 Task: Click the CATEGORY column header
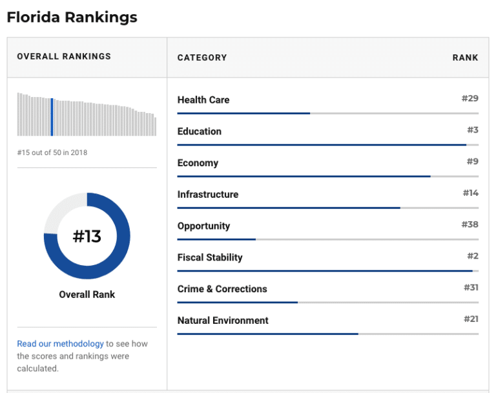(202, 58)
